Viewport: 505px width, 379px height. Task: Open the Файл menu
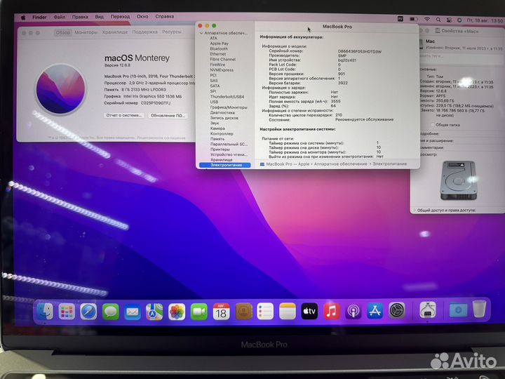coord(59,17)
